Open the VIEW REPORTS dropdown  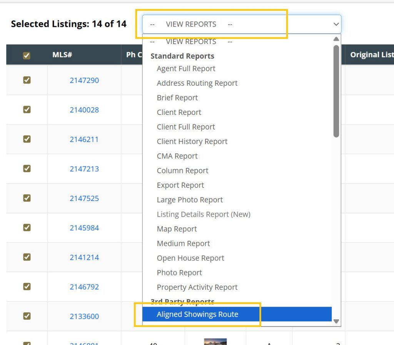pos(242,24)
